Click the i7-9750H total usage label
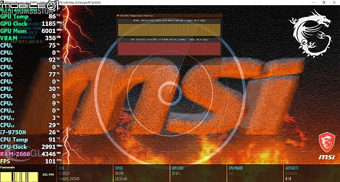 click(13, 132)
